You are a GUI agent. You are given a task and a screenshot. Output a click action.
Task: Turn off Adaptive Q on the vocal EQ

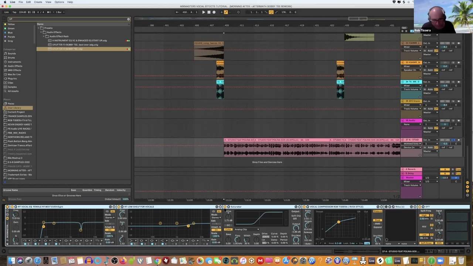pyautogui.click(x=110, y=230)
